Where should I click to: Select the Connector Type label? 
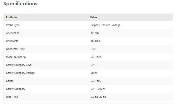(x=15, y=49)
